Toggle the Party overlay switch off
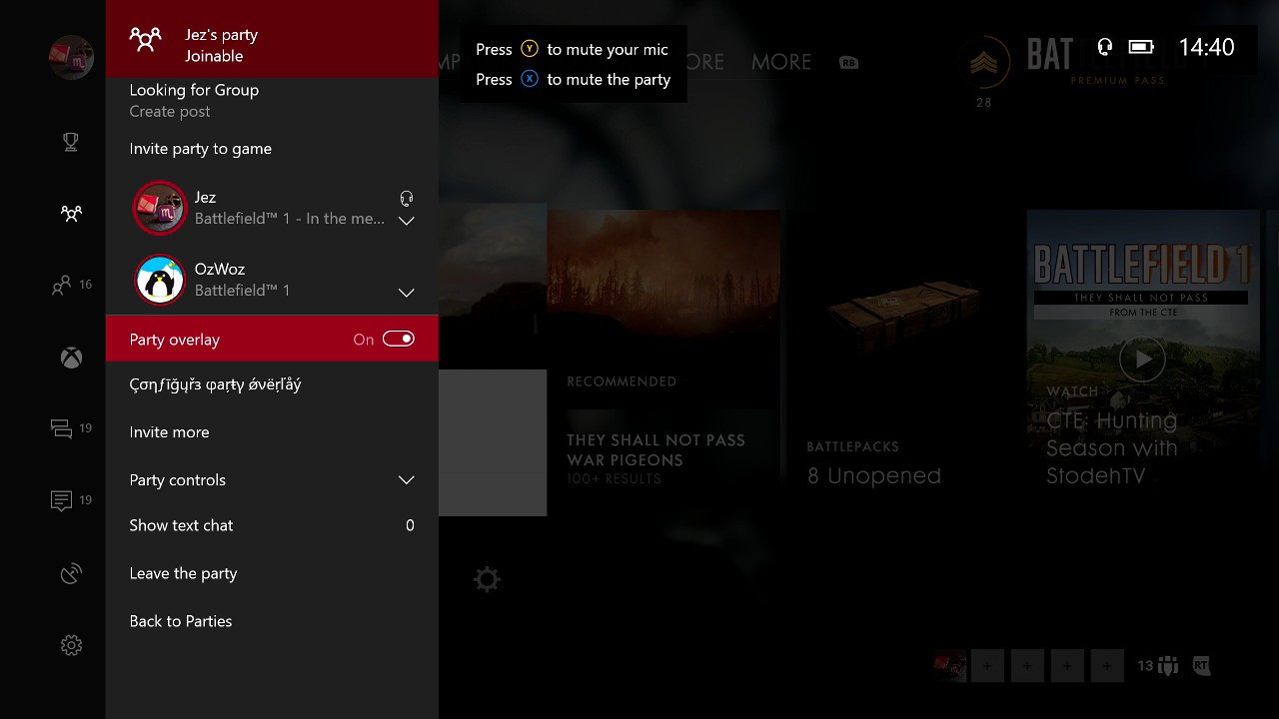The height and width of the screenshot is (719, 1279). 399,339
